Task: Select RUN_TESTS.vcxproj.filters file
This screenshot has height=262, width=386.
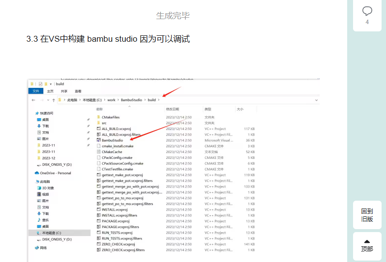Action: (x=122, y=238)
